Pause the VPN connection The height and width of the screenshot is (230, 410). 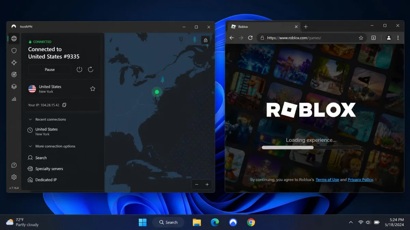click(50, 70)
